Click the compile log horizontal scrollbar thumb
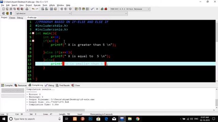Screen dimensions: 218x122 point(57,110)
